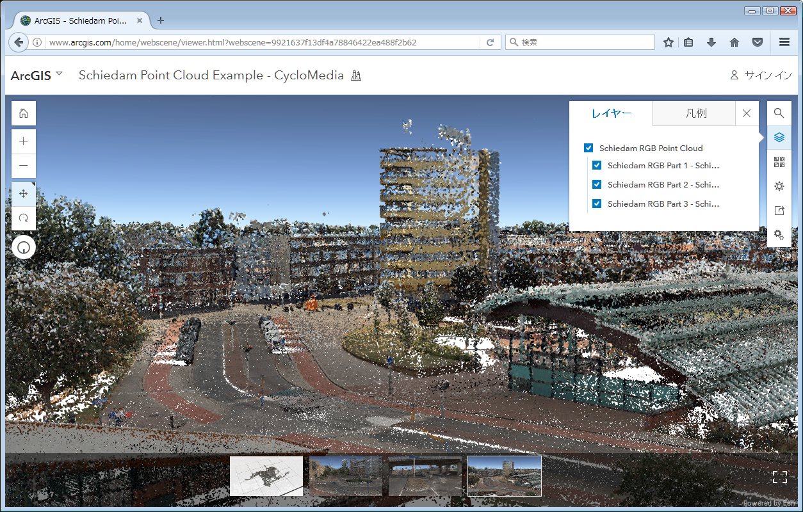
Task: Select Schiedam RGB Part 2 layer name
Action: tap(663, 184)
